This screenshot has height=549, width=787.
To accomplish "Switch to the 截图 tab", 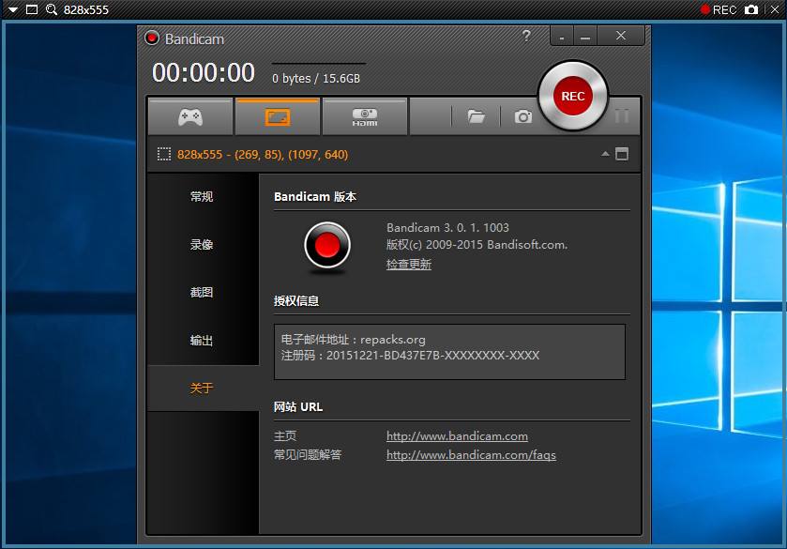I will tap(200, 292).
